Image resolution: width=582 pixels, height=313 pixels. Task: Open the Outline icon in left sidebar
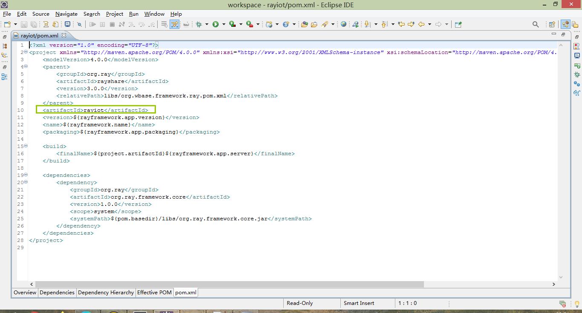pos(4,77)
